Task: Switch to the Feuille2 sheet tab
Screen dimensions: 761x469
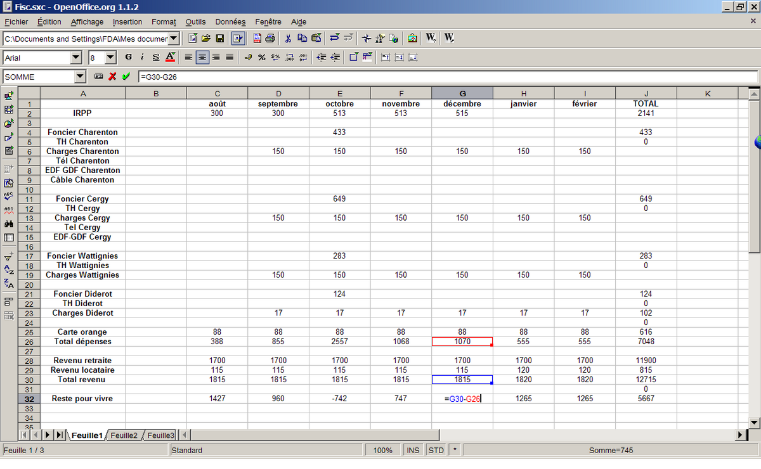Action: coord(124,435)
